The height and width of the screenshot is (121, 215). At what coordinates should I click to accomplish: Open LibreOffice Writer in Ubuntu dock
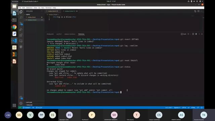(x=14, y=13)
